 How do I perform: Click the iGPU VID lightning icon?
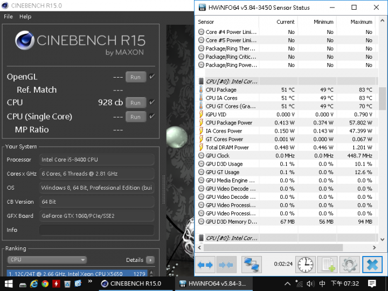[201, 114]
